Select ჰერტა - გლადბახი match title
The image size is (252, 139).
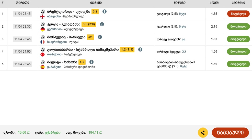64,24
